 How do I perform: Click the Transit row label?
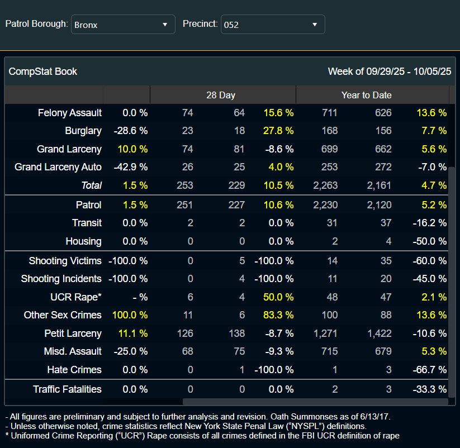pyautogui.click(x=87, y=223)
